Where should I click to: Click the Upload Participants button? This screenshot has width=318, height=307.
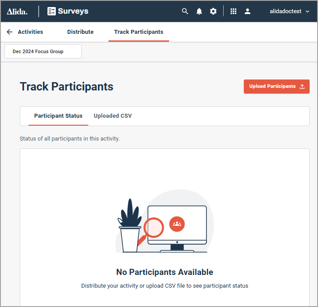(x=276, y=87)
